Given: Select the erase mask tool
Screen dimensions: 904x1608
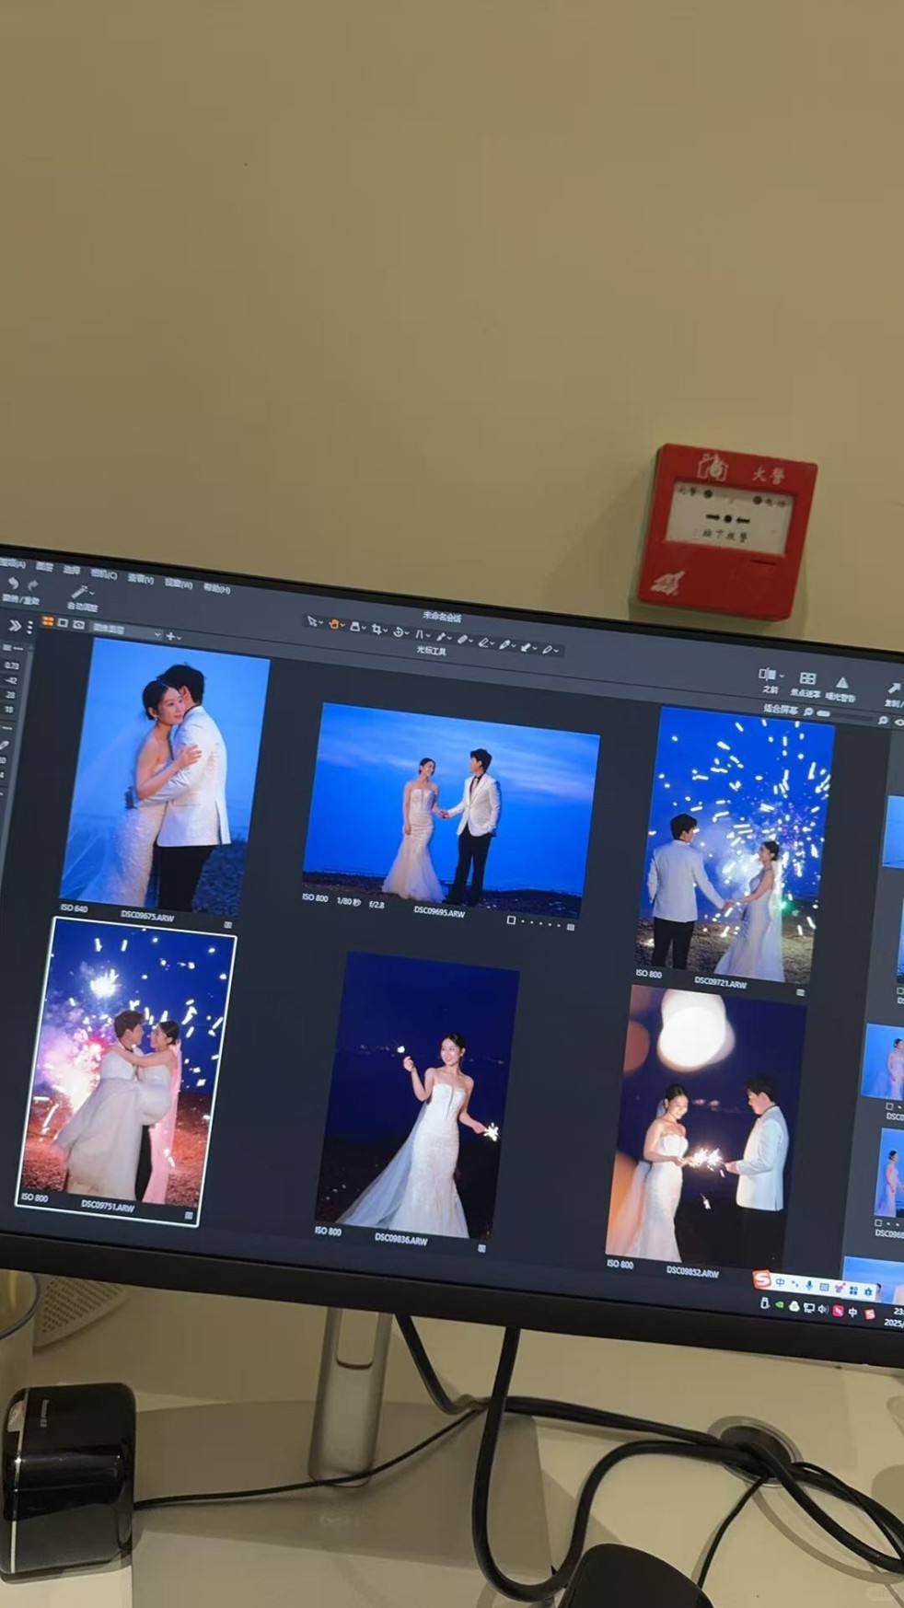Looking at the screenshot, I should tap(483, 642).
